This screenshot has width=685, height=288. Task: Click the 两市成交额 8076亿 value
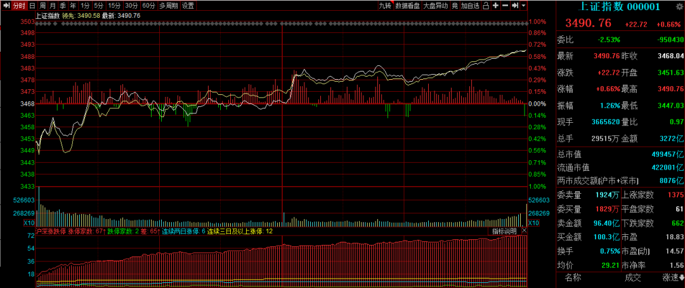pos(672,180)
